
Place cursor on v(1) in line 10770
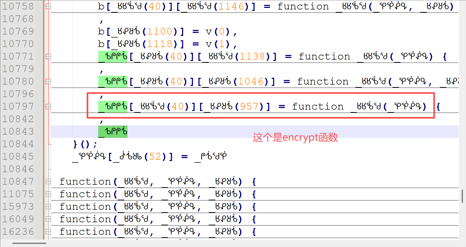tap(219, 44)
